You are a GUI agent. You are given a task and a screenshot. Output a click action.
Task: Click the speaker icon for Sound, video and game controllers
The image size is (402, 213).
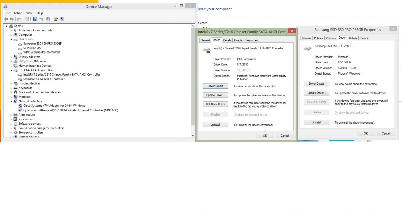tap(16, 128)
